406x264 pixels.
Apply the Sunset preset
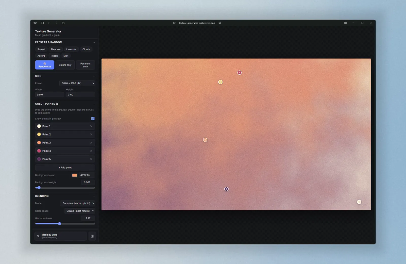pyautogui.click(x=41, y=49)
